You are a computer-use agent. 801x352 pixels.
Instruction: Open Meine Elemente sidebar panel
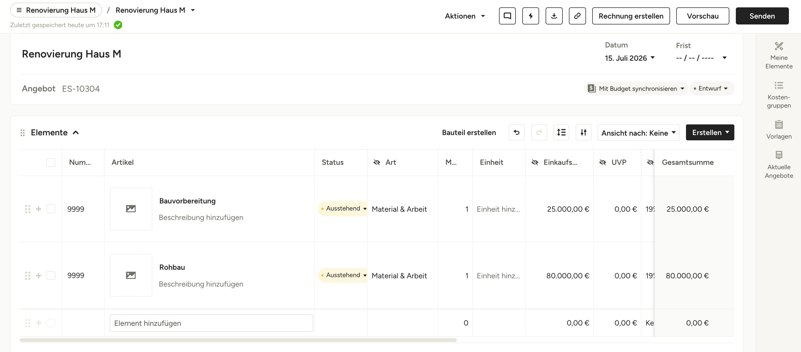779,56
